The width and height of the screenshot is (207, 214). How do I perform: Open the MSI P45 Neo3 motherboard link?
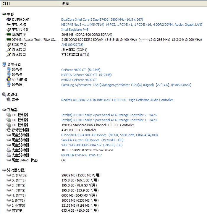(132, 25)
